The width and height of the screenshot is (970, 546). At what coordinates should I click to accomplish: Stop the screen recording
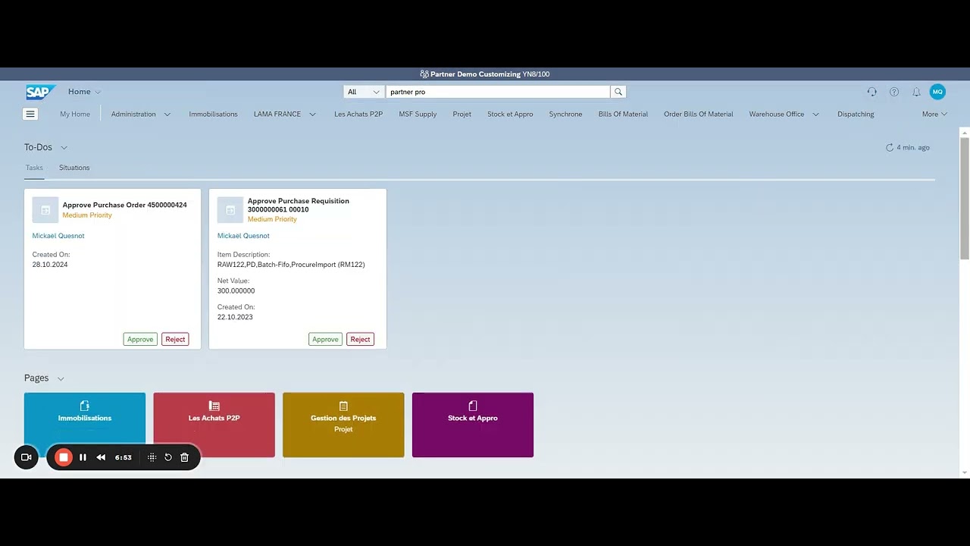pyautogui.click(x=64, y=457)
